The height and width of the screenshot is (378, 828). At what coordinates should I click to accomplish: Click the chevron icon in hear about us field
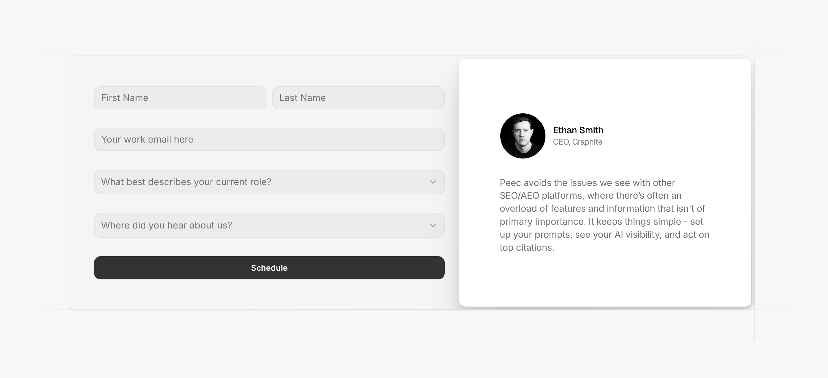433,226
